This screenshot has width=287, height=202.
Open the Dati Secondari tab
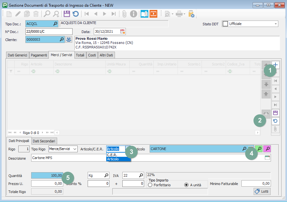tap(44, 141)
